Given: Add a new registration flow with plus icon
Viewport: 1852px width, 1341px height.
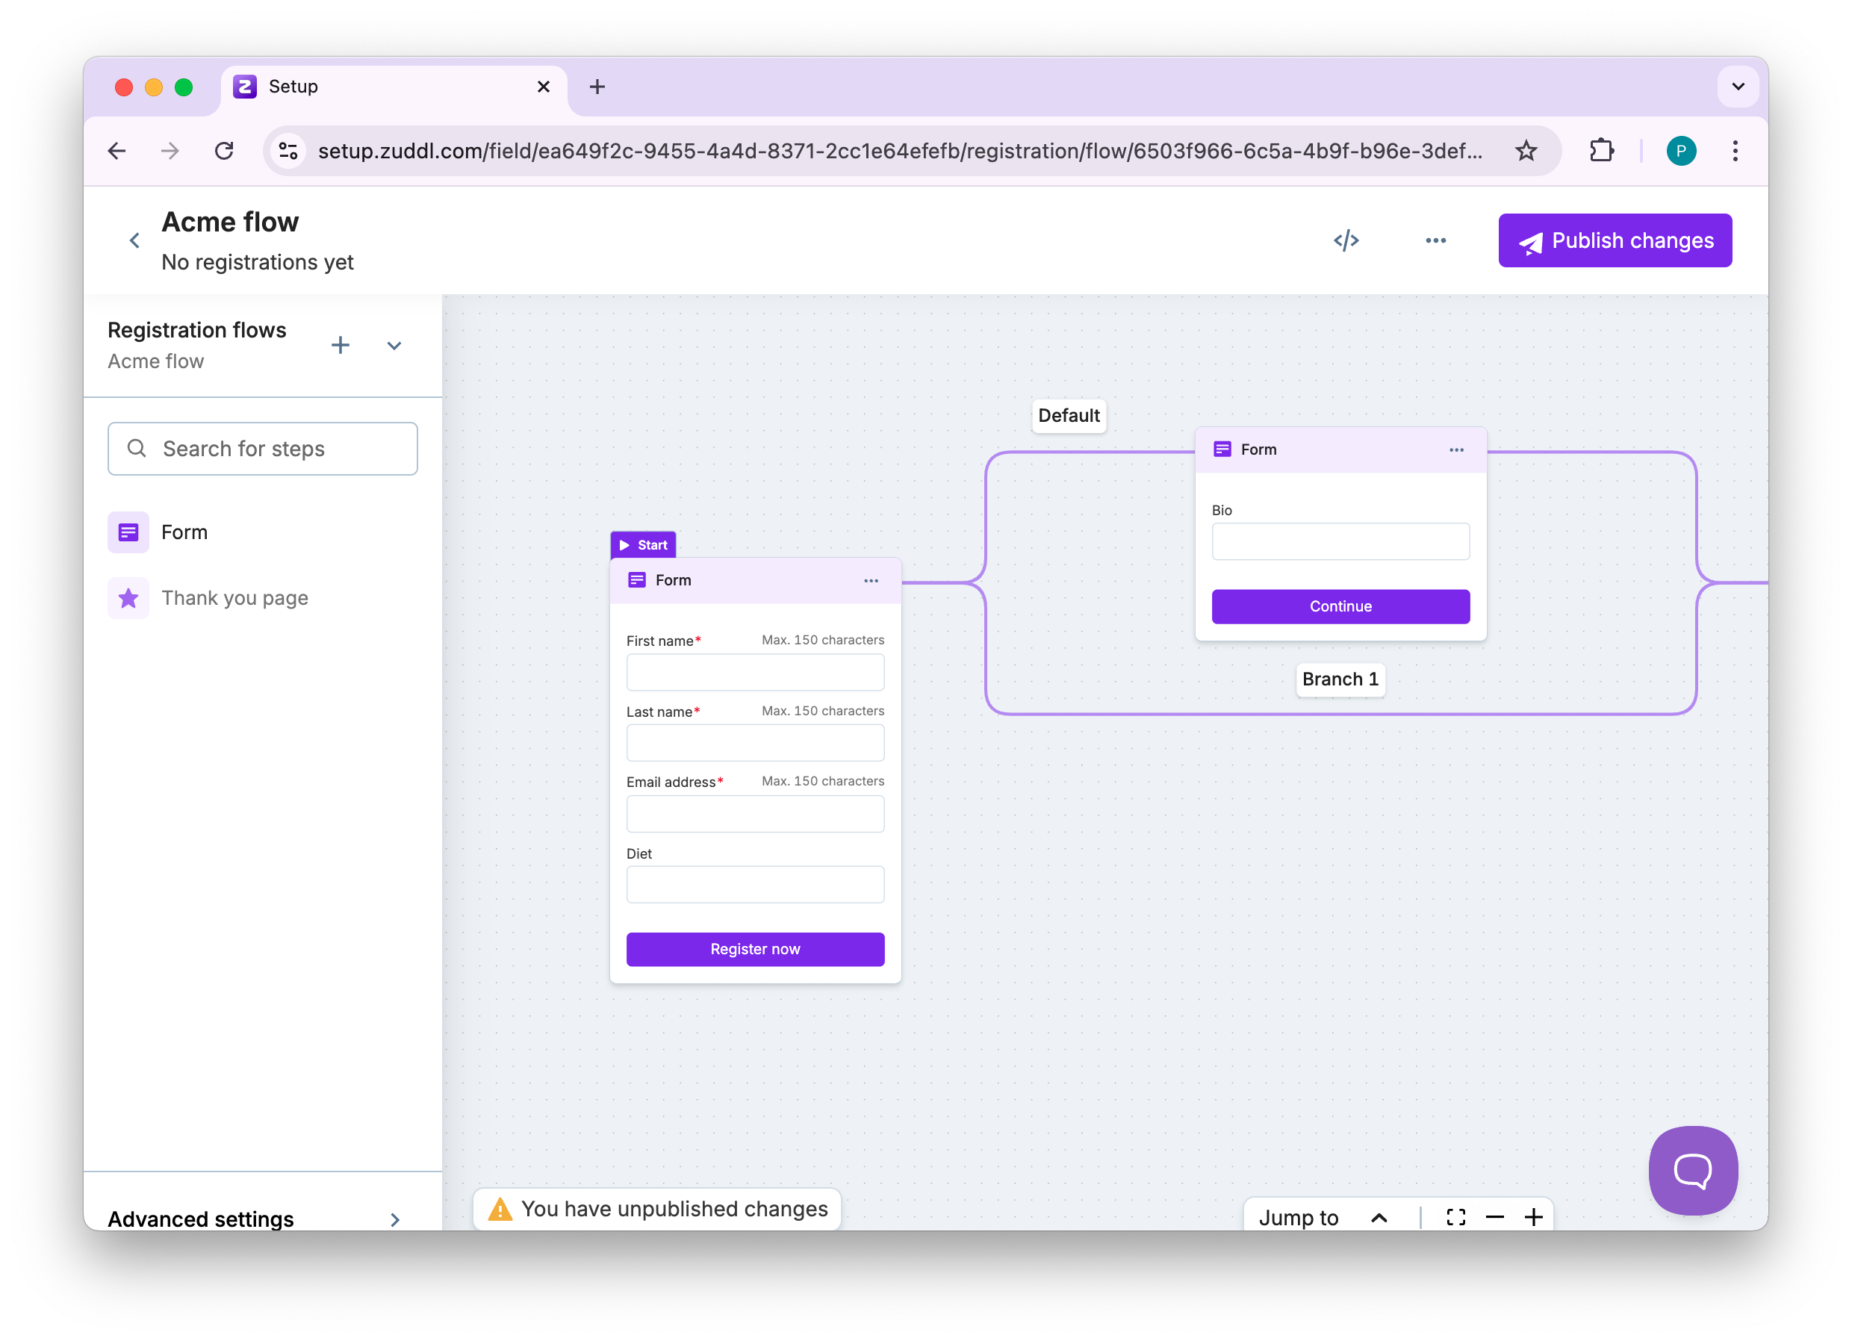Looking at the screenshot, I should pyautogui.click(x=340, y=346).
